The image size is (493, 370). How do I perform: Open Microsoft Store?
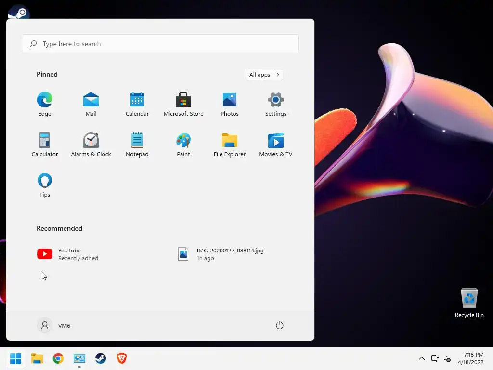tap(183, 105)
